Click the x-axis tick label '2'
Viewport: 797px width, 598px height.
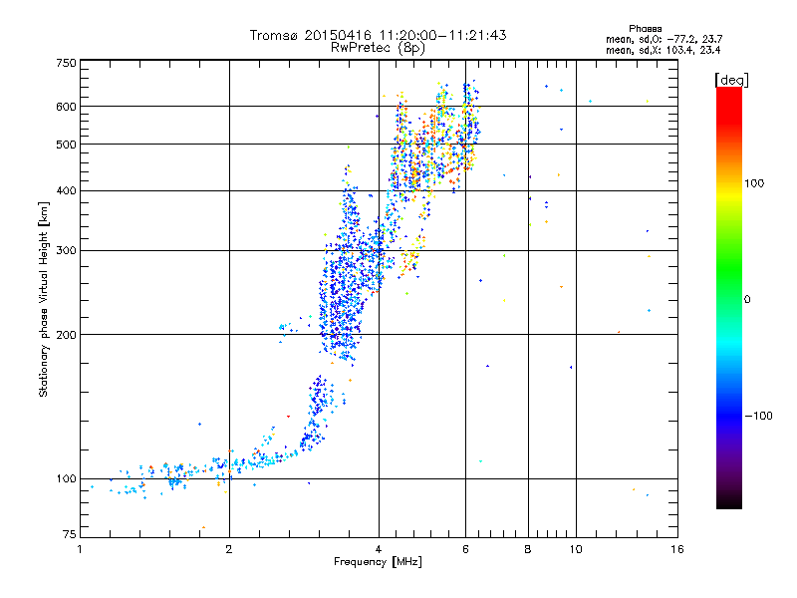coord(229,549)
